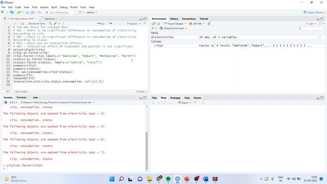Click the Run button in editor
Viewport: 327px width, 184px height.
[101, 24]
